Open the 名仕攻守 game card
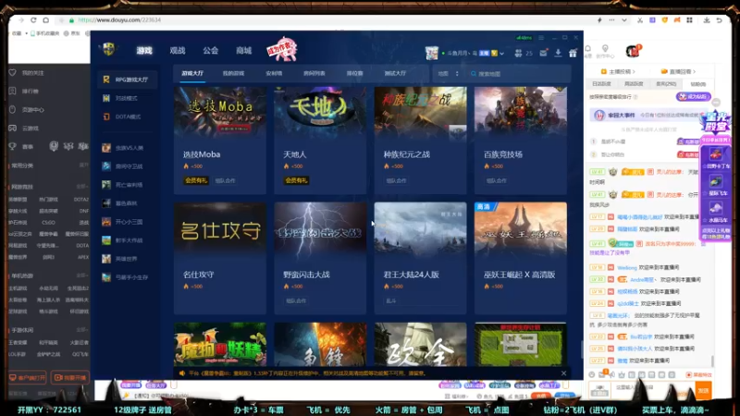The height and width of the screenshot is (416, 740). [220, 258]
